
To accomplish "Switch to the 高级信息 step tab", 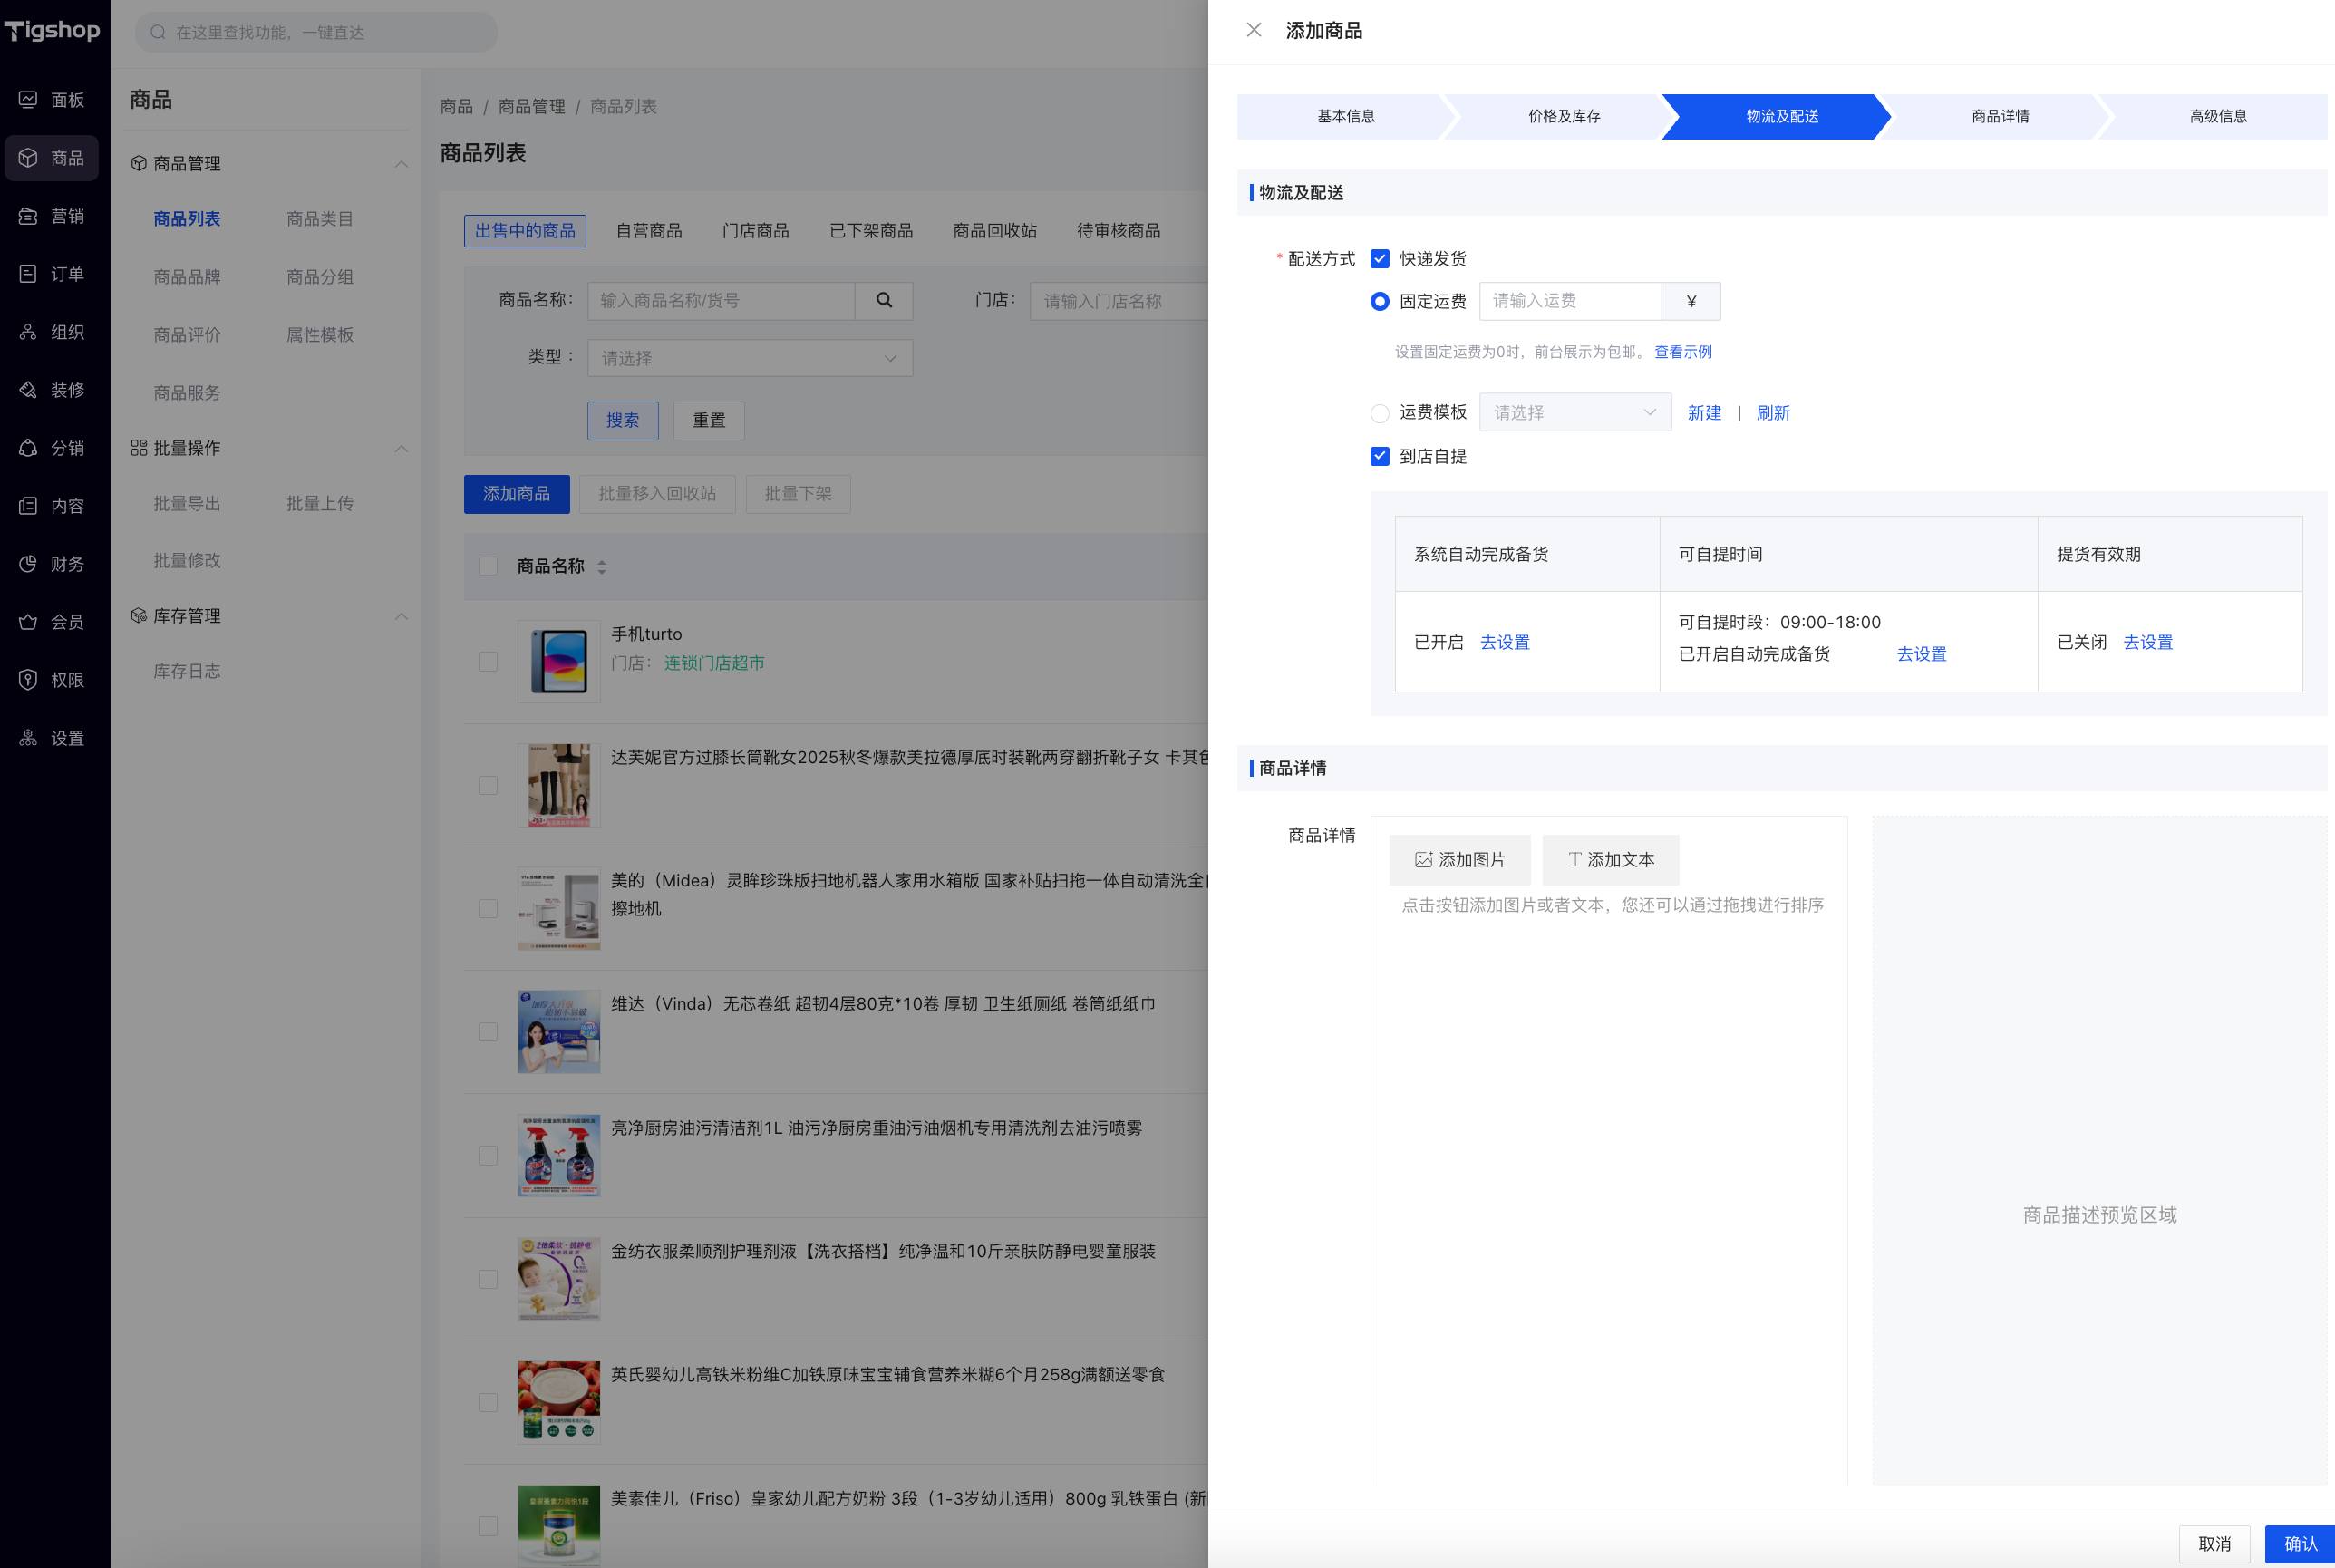I will [x=2217, y=116].
